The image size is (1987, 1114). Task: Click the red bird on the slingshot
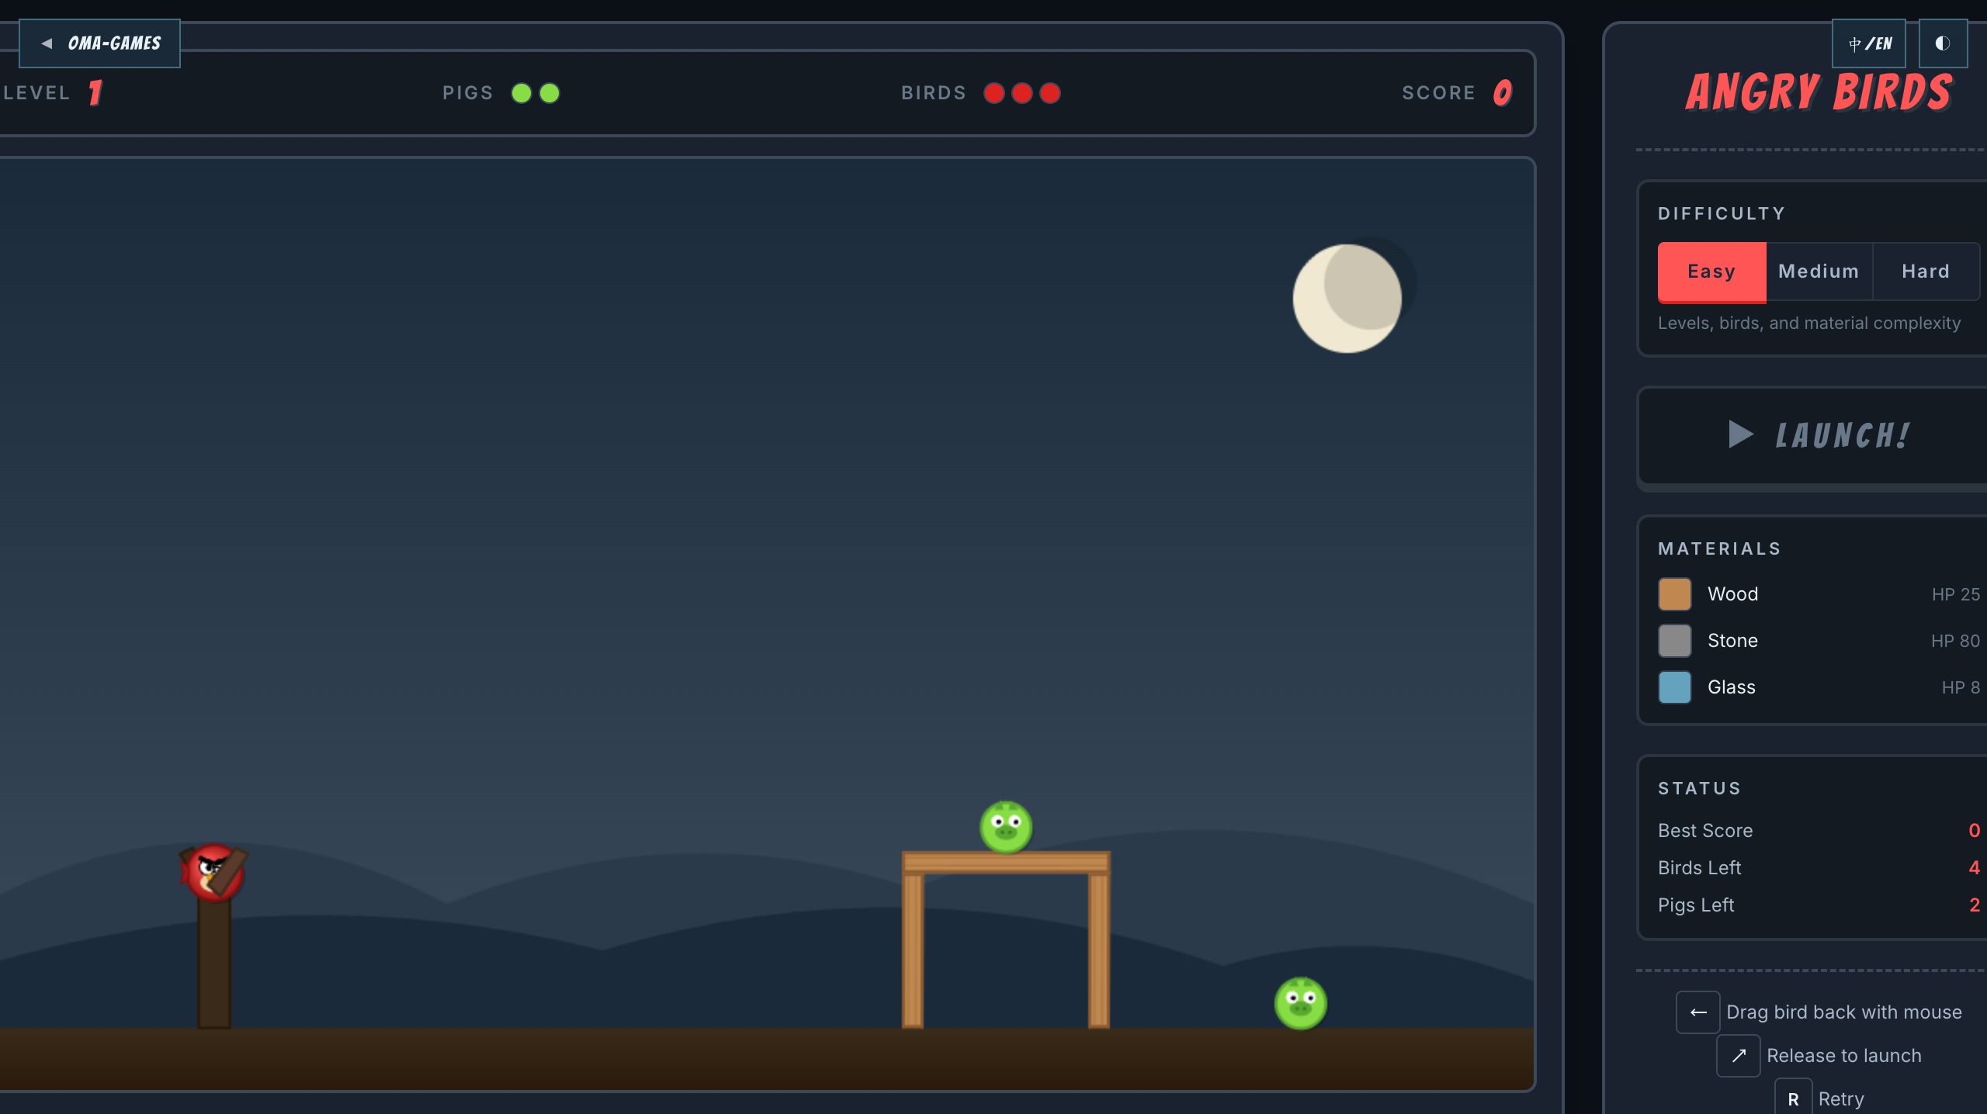click(215, 872)
